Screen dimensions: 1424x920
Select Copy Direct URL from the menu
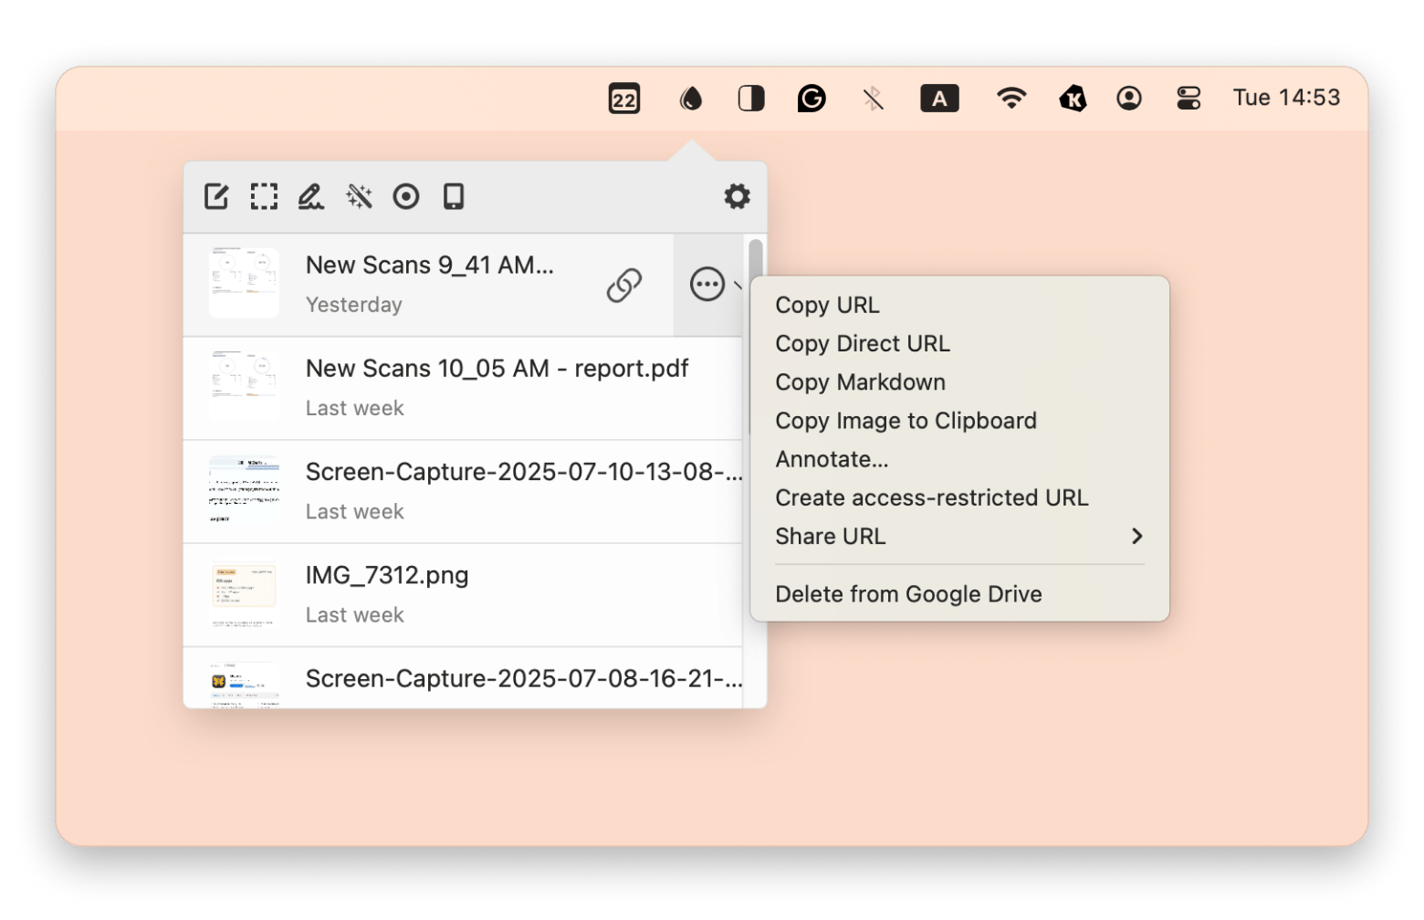(863, 344)
